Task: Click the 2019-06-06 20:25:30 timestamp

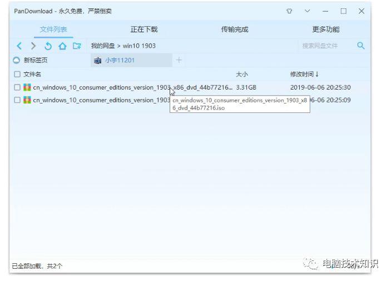Action: click(x=320, y=87)
